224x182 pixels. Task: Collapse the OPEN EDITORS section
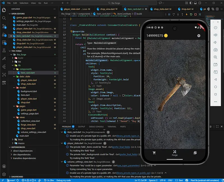tap(18, 13)
